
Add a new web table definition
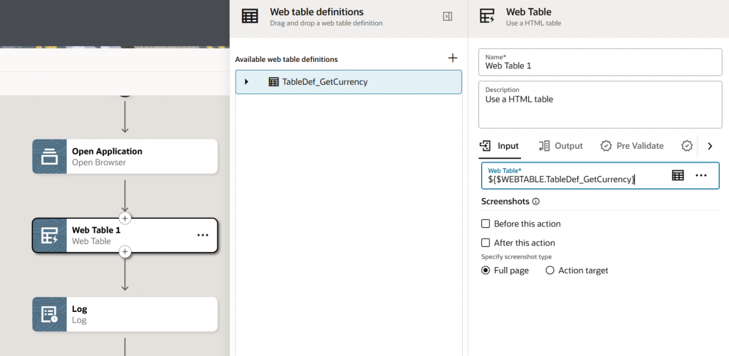452,58
